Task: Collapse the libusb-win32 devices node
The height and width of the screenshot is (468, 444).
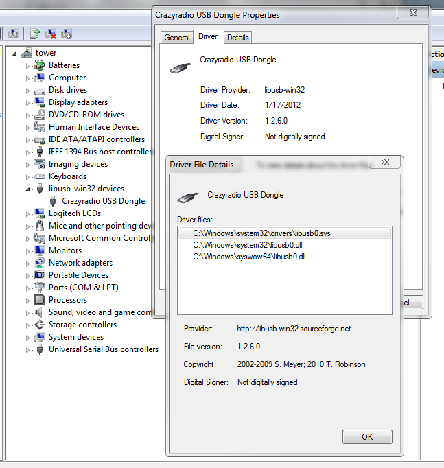Action: point(28,189)
